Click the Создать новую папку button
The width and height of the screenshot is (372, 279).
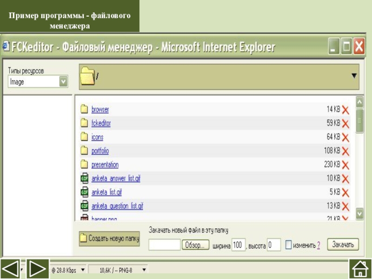[x=109, y=239]
